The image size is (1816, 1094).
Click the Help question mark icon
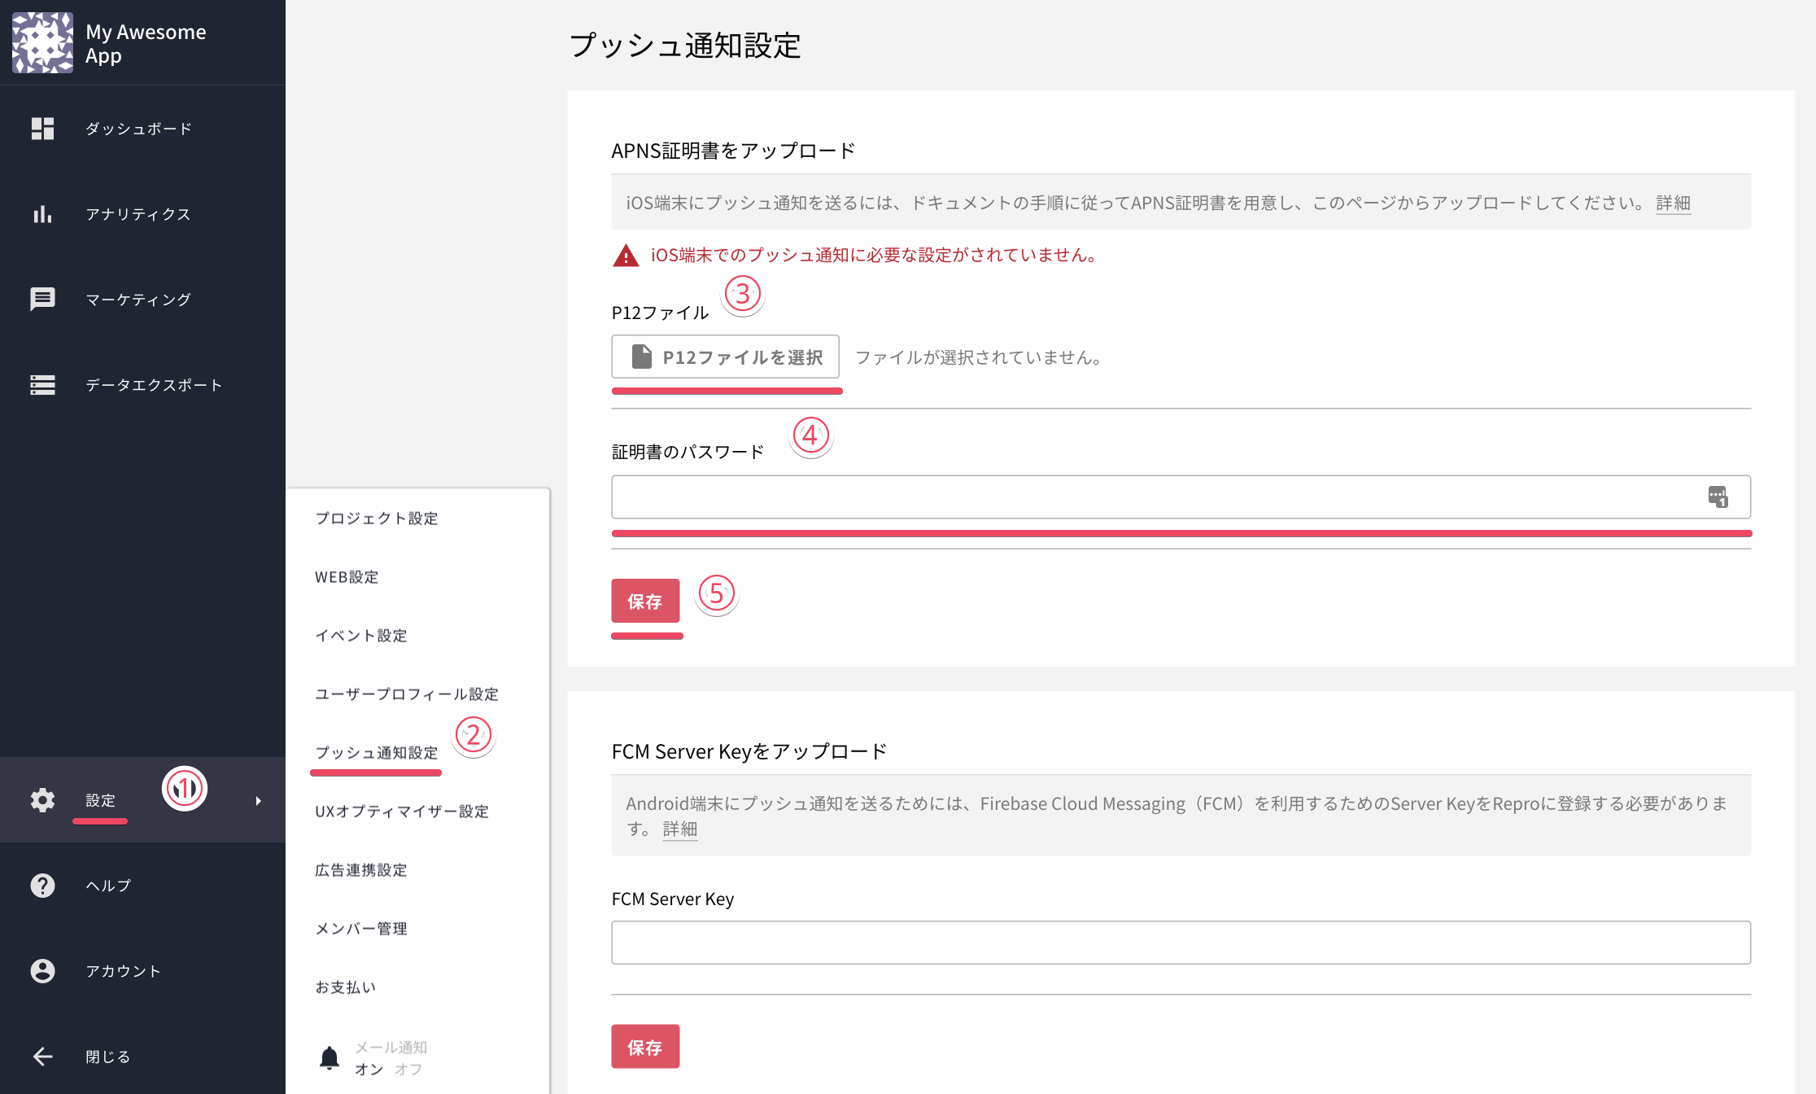click(x=42, y=886)
